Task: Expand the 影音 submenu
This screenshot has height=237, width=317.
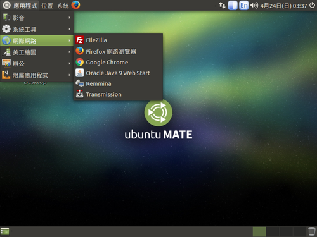Action: point(37,18)
